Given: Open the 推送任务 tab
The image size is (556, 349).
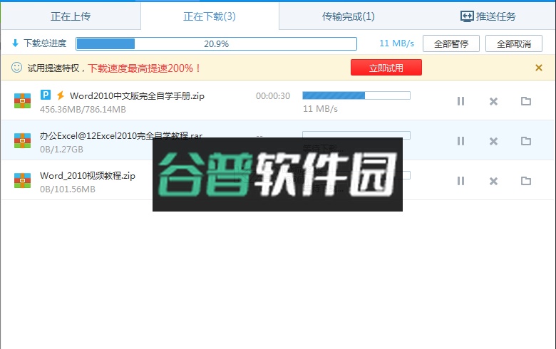Looking at the screenshot, I should 488,16.
